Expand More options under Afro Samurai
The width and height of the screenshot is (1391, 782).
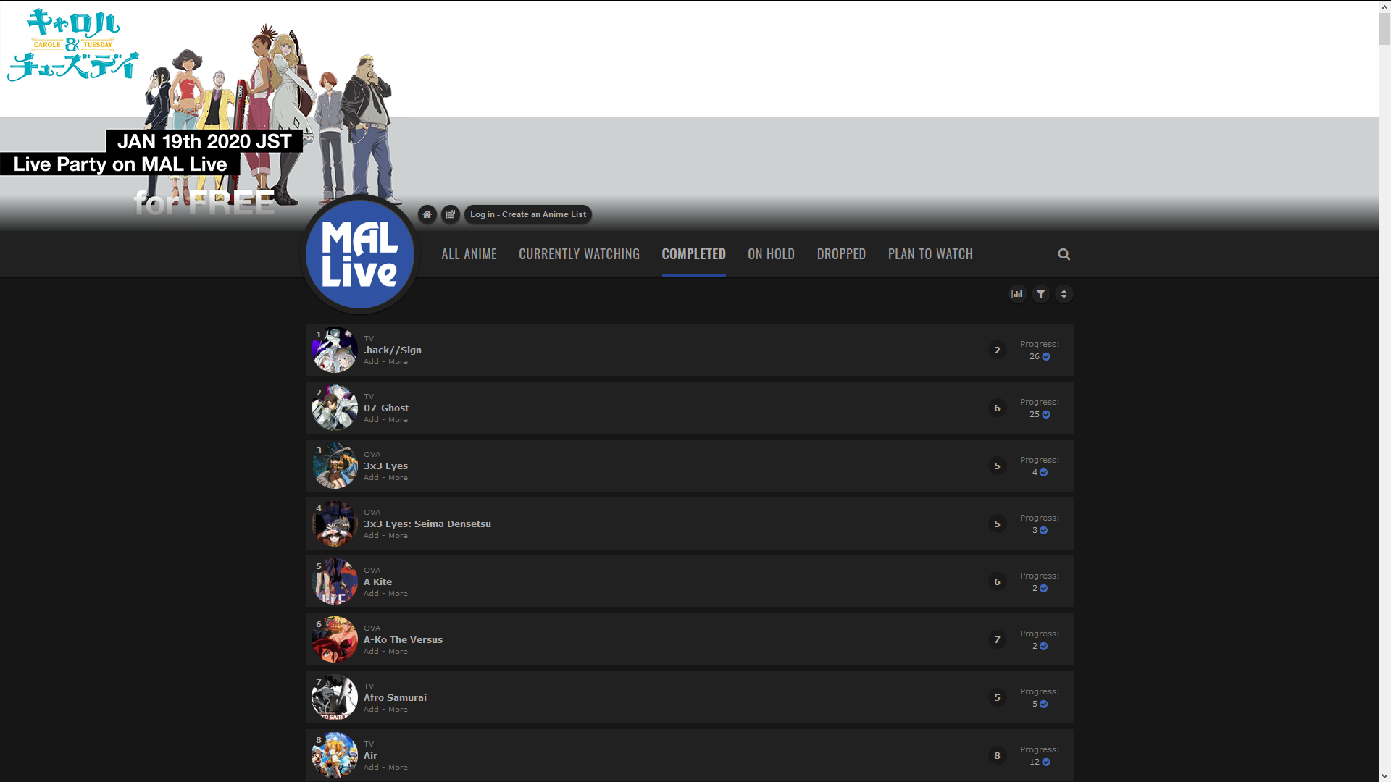click(398, 710)
